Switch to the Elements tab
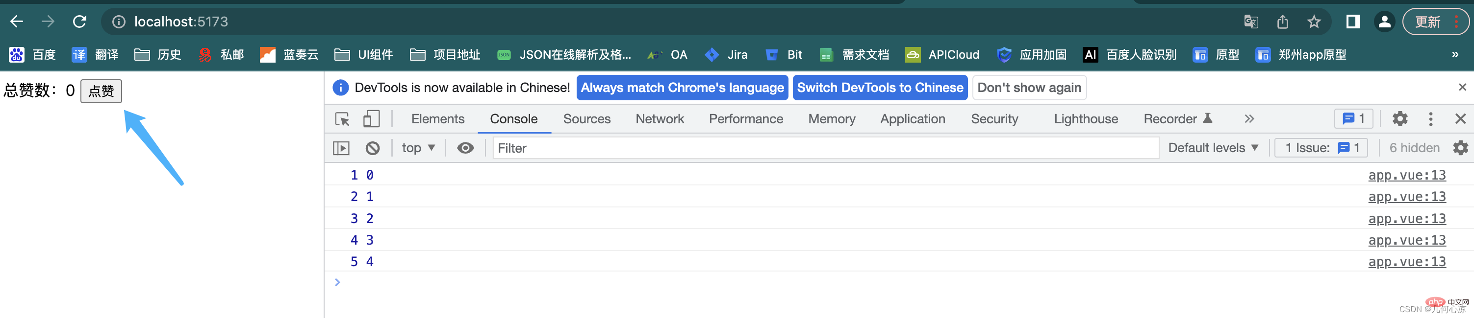This screenshot has width=1474, height=318. 438,119
